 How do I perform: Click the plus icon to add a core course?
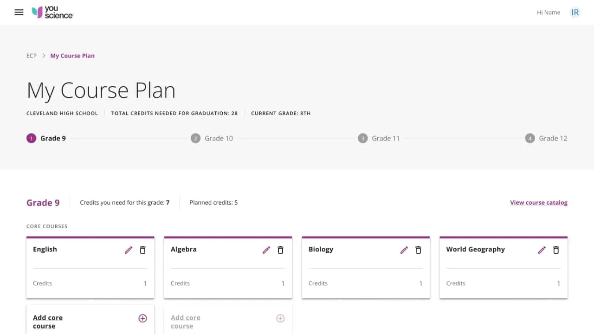142,318
